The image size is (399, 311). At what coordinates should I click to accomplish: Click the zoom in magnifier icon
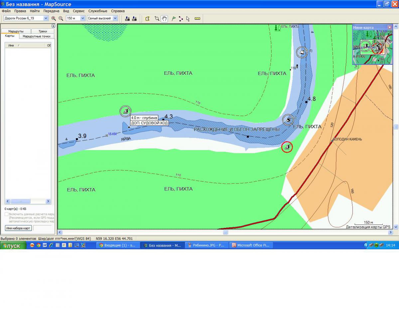(54, 19)
